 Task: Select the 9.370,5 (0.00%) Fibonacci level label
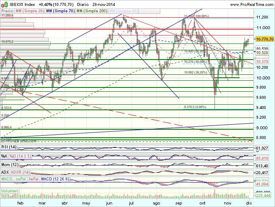[x=195, y=107]
